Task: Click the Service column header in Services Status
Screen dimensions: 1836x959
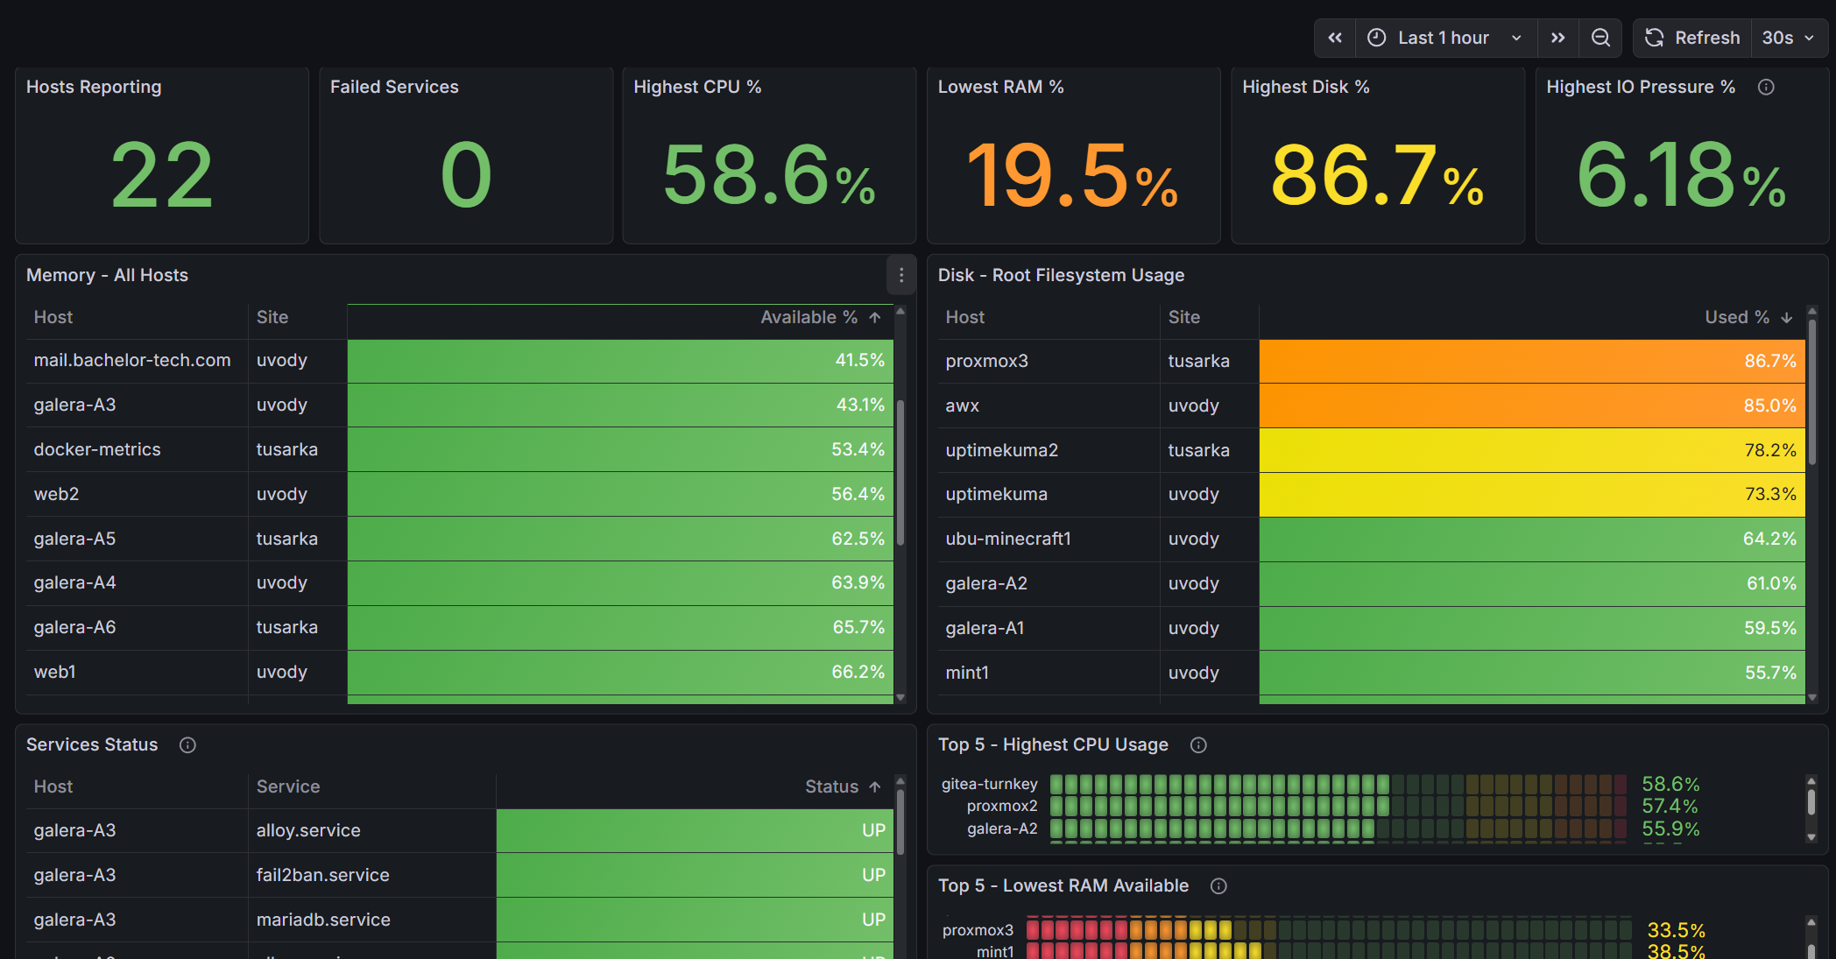Action: point(288,786)
